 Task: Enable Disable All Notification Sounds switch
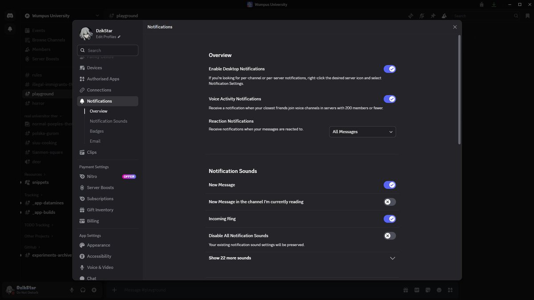tap(389, 236)
